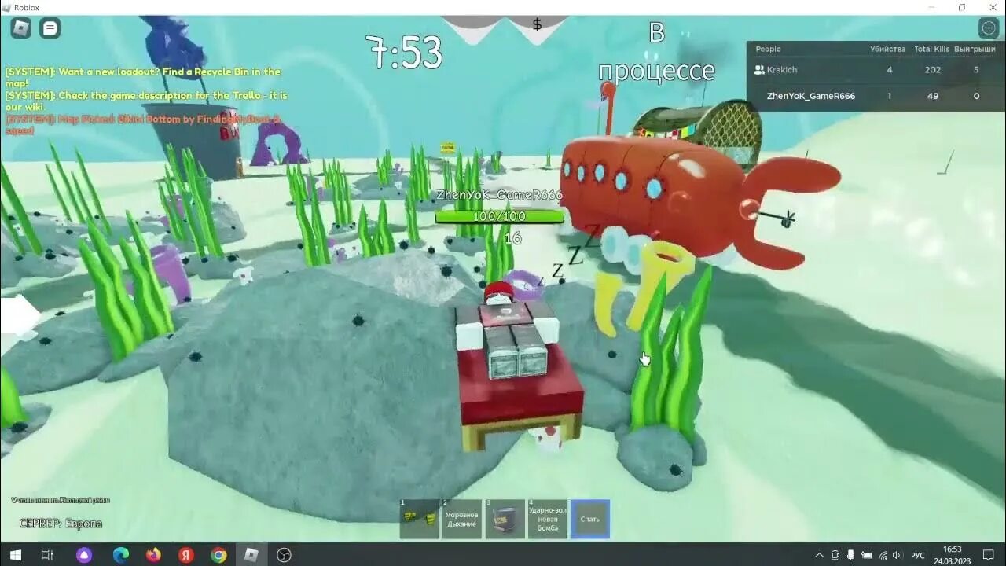Select the fists item in hotbar slot 1
Viewport: 1006px width, 566px height.
click(419, 519)
